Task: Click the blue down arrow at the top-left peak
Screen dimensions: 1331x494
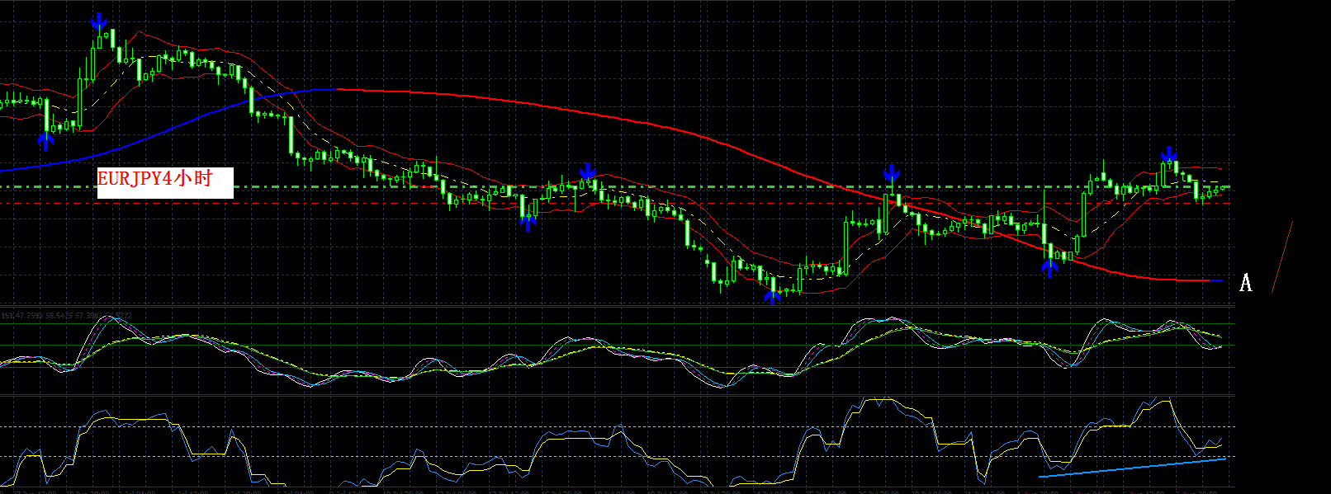Action: click(x=99, y=22)
